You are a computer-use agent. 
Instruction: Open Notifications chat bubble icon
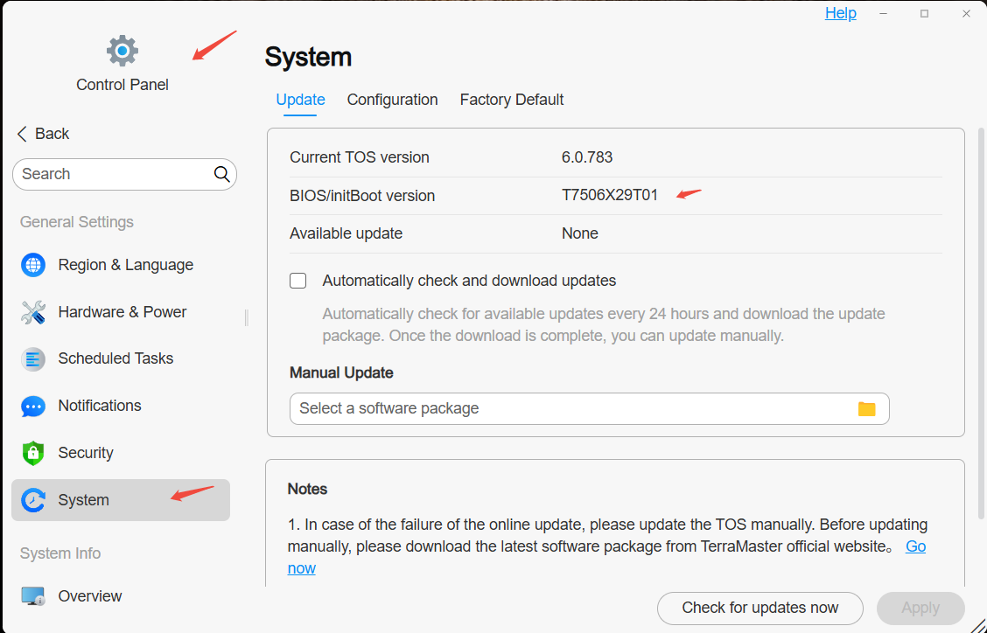pyautogui.click(x=32, y=406)
